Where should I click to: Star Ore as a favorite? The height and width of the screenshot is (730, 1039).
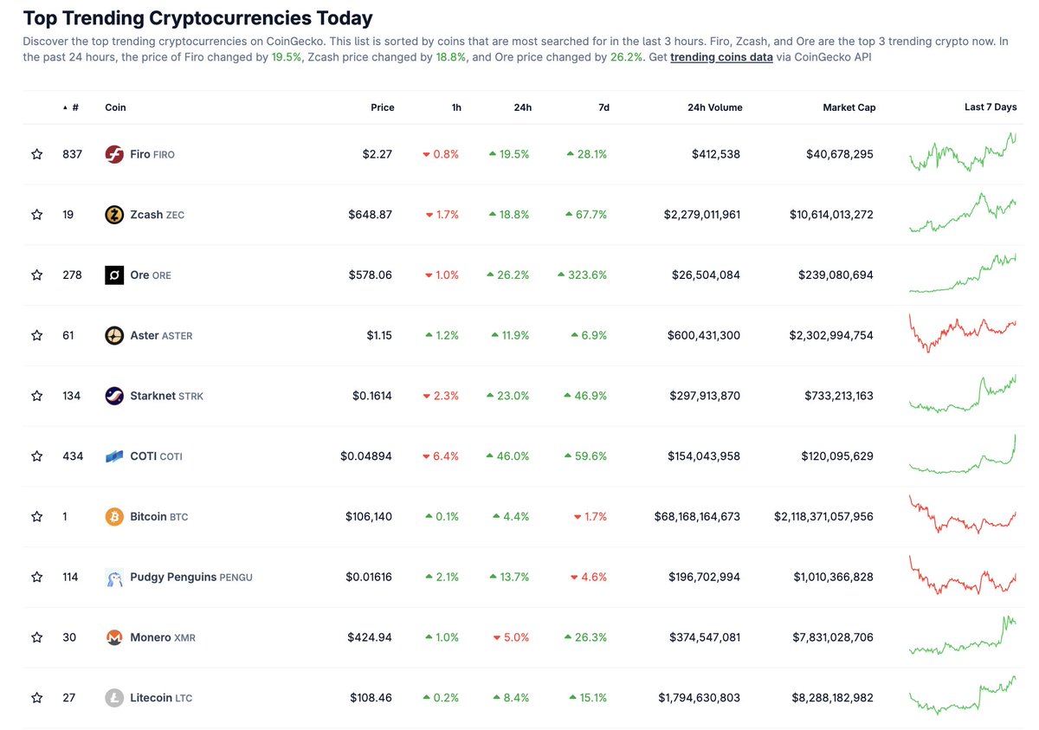pyautogui.click(x=36, y=275)
